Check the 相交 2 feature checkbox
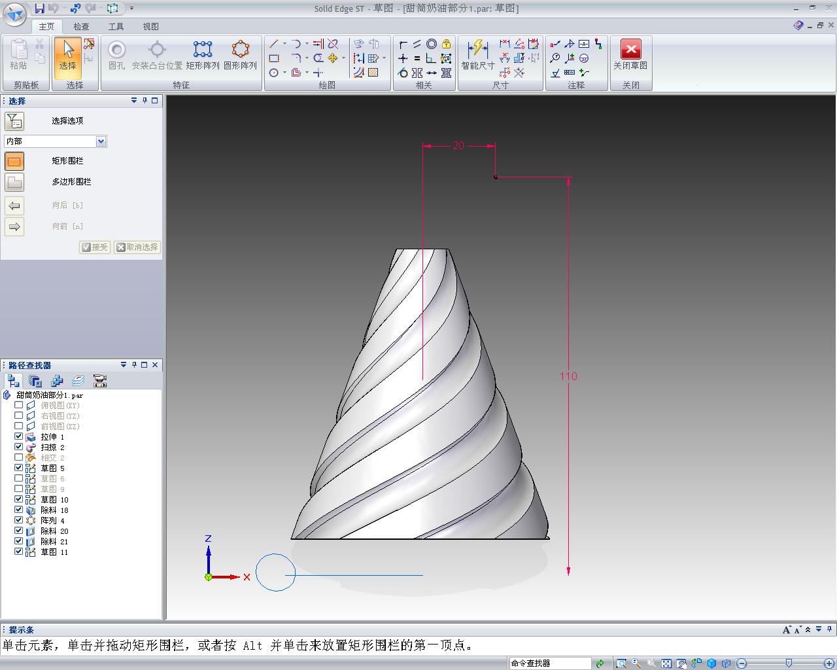 (19, 457)
